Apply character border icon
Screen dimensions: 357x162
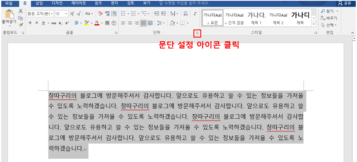tap(114, 14)
